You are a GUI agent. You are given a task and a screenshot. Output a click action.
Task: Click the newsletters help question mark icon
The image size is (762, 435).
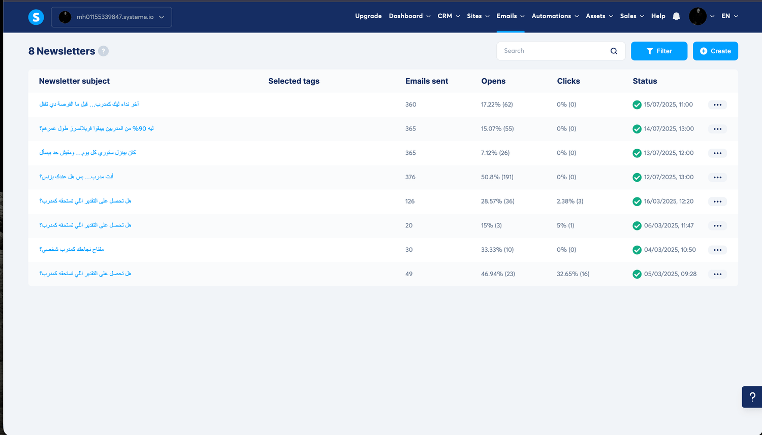coord(103,51)
